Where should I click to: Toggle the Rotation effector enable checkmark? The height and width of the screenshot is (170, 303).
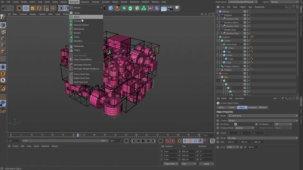[249, 15]
